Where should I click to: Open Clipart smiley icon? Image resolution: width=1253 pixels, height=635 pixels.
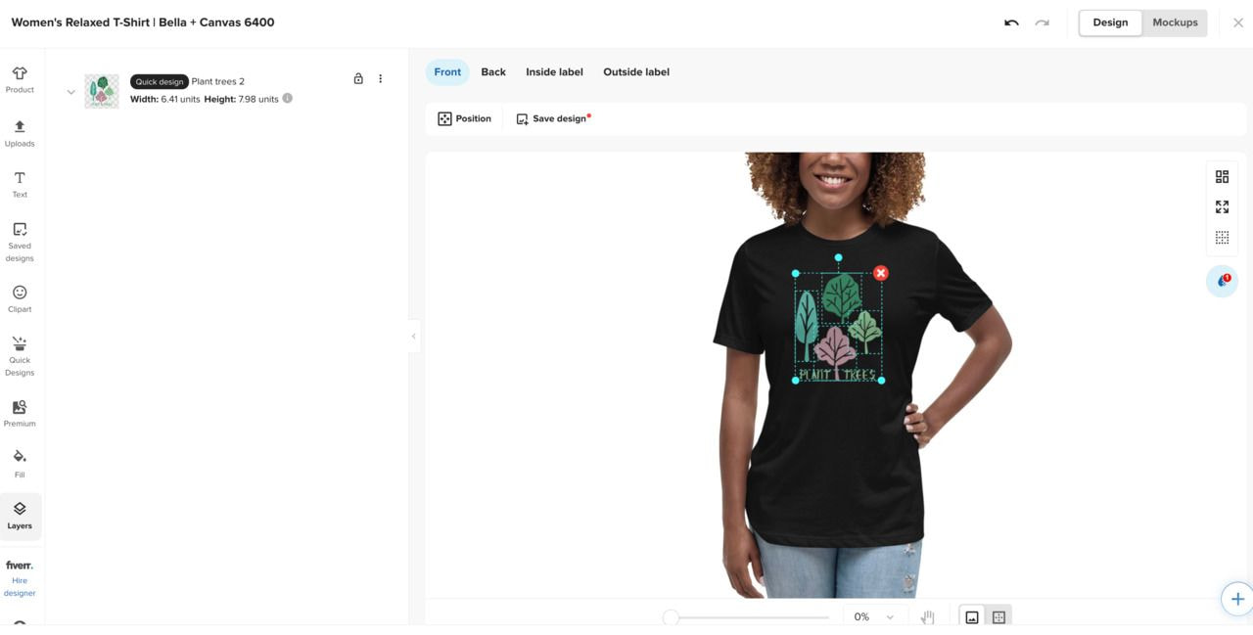(x=20, y=298)
